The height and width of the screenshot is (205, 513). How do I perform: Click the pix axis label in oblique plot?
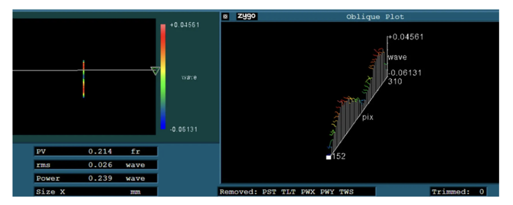click(368, 118)
